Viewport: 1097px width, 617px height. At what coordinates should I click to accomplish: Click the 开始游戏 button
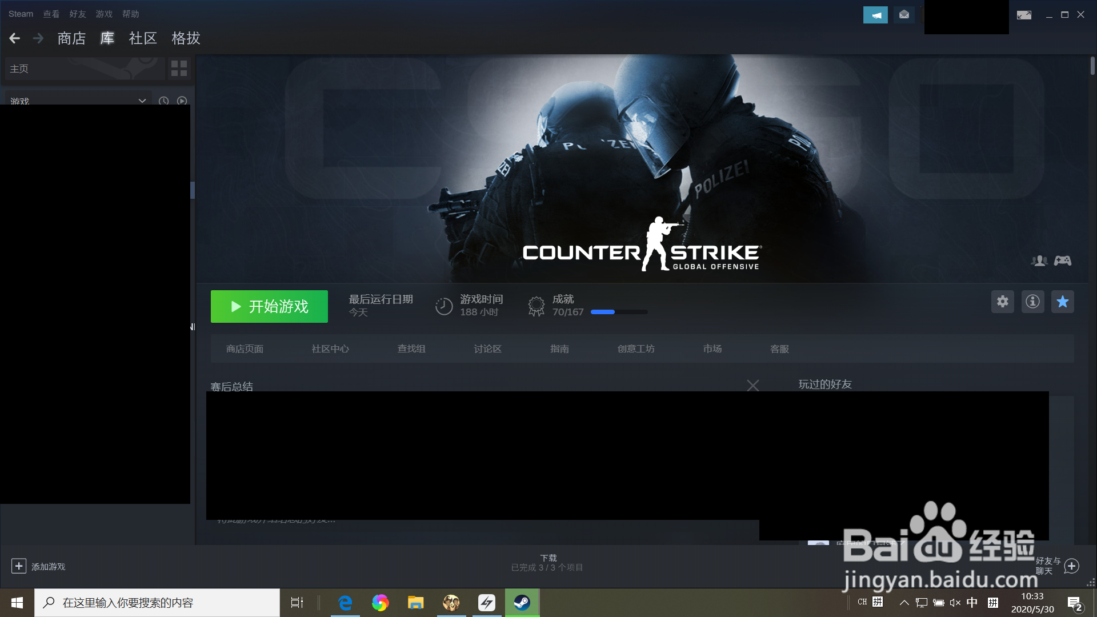pyautogui.click(x=269, y=306)
